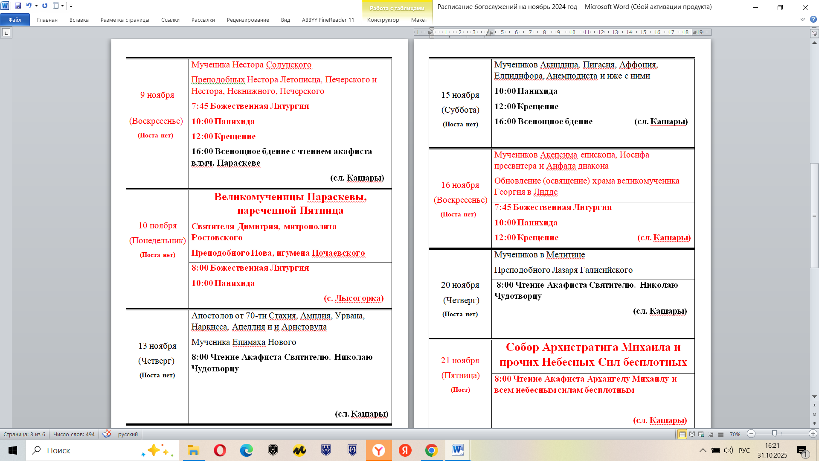Screen dimensions: 819x461
Task: Open the Вставка ribbon tab
Action: (x=79, y=20)
